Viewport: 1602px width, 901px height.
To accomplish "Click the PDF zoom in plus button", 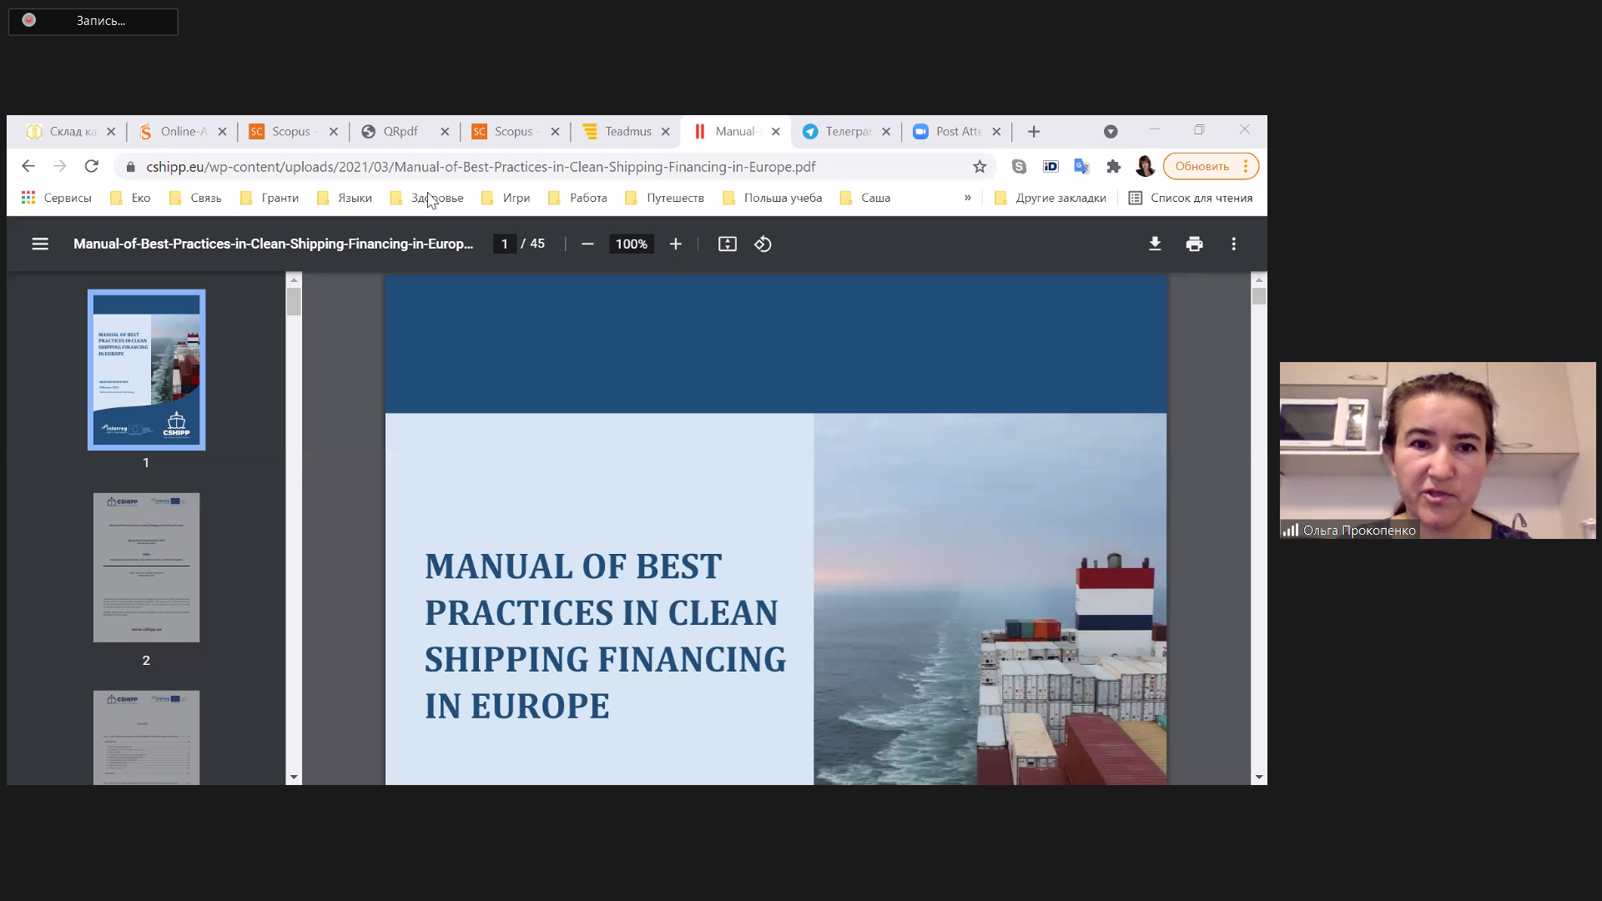I will [x=676, y=244].
